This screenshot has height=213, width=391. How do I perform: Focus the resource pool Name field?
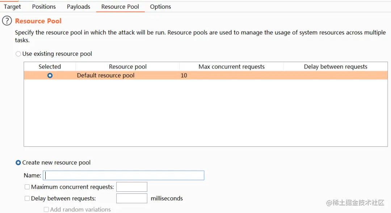[124, 175]
